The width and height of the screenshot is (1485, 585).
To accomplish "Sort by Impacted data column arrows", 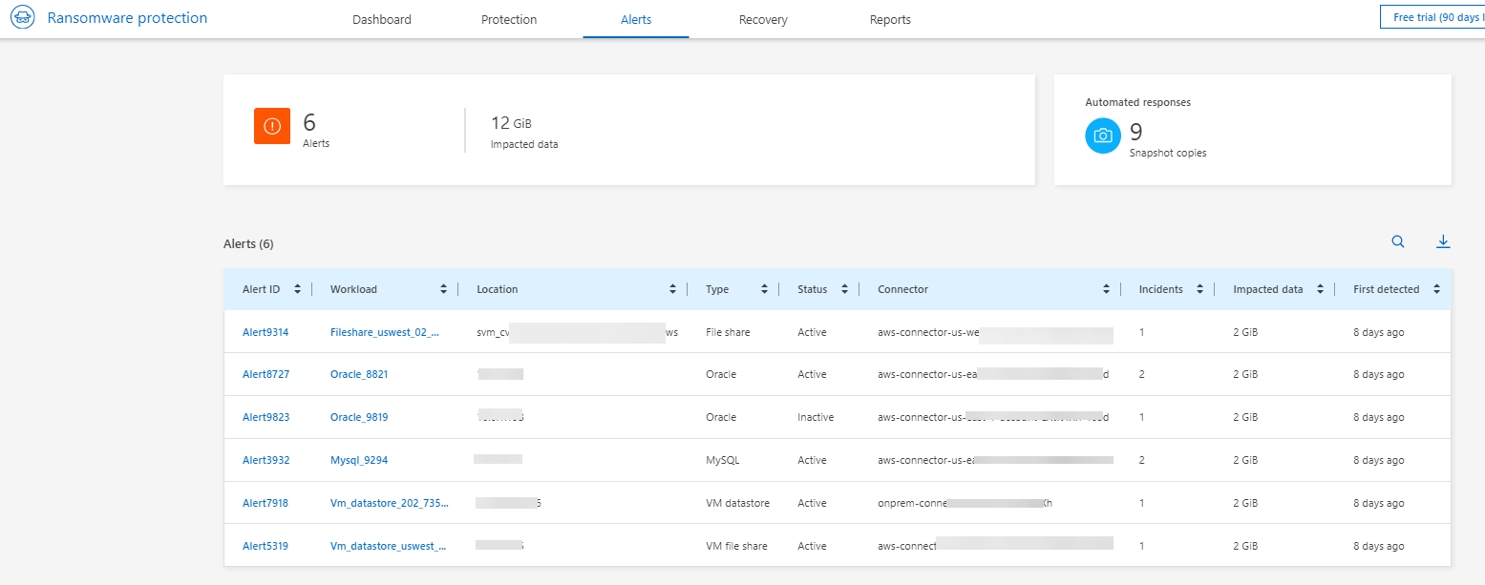I will point(1320,289).
